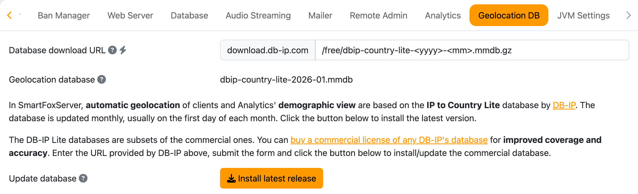Open help tooltip for Geolocation database
The width and height of the screenshot is (638, 194).
[x=102, y=80]
